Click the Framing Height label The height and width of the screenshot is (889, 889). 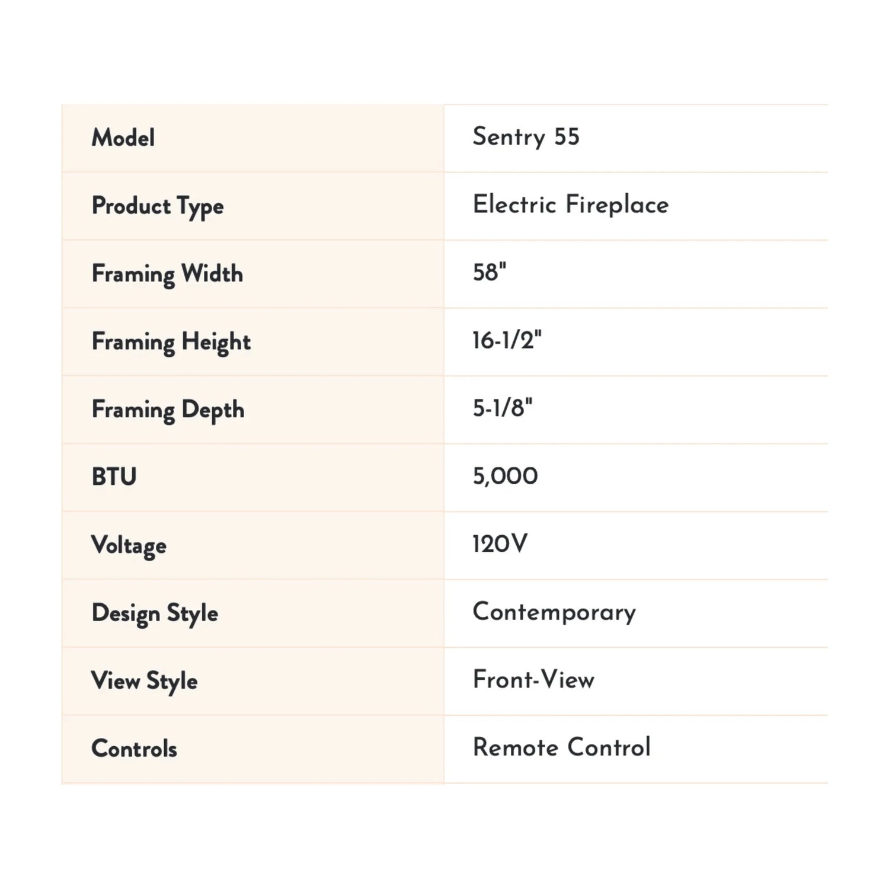pos(171,342)
